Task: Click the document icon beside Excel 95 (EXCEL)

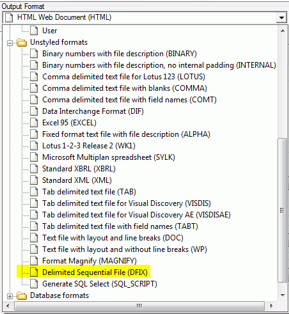Action: click(x=34, y=123)
